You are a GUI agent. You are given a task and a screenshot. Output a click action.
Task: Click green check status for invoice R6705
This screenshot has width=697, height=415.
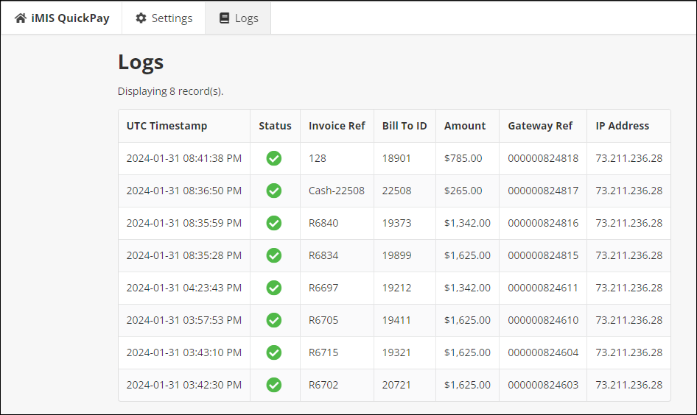(274, 320)
